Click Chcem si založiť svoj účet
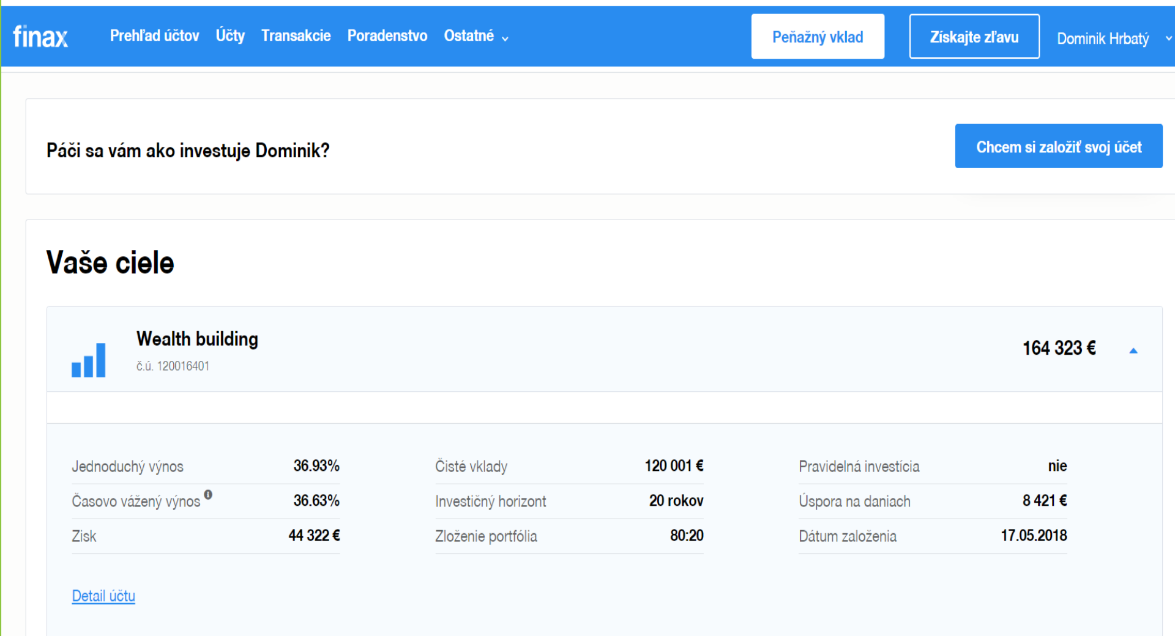 click(x=1058, y=147)
